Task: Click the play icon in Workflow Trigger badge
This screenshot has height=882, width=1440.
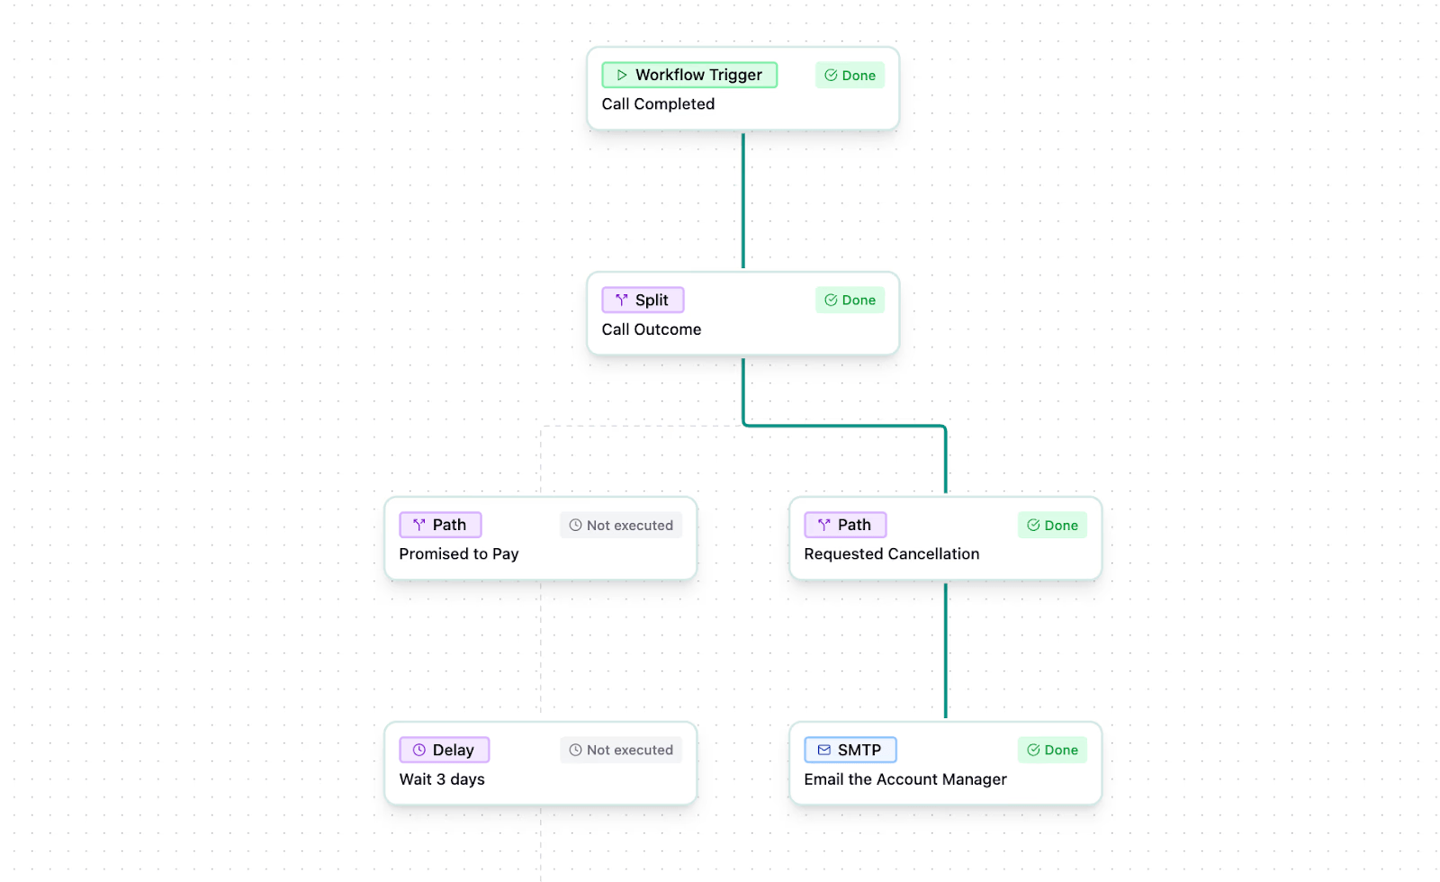Action: [621, 76]
